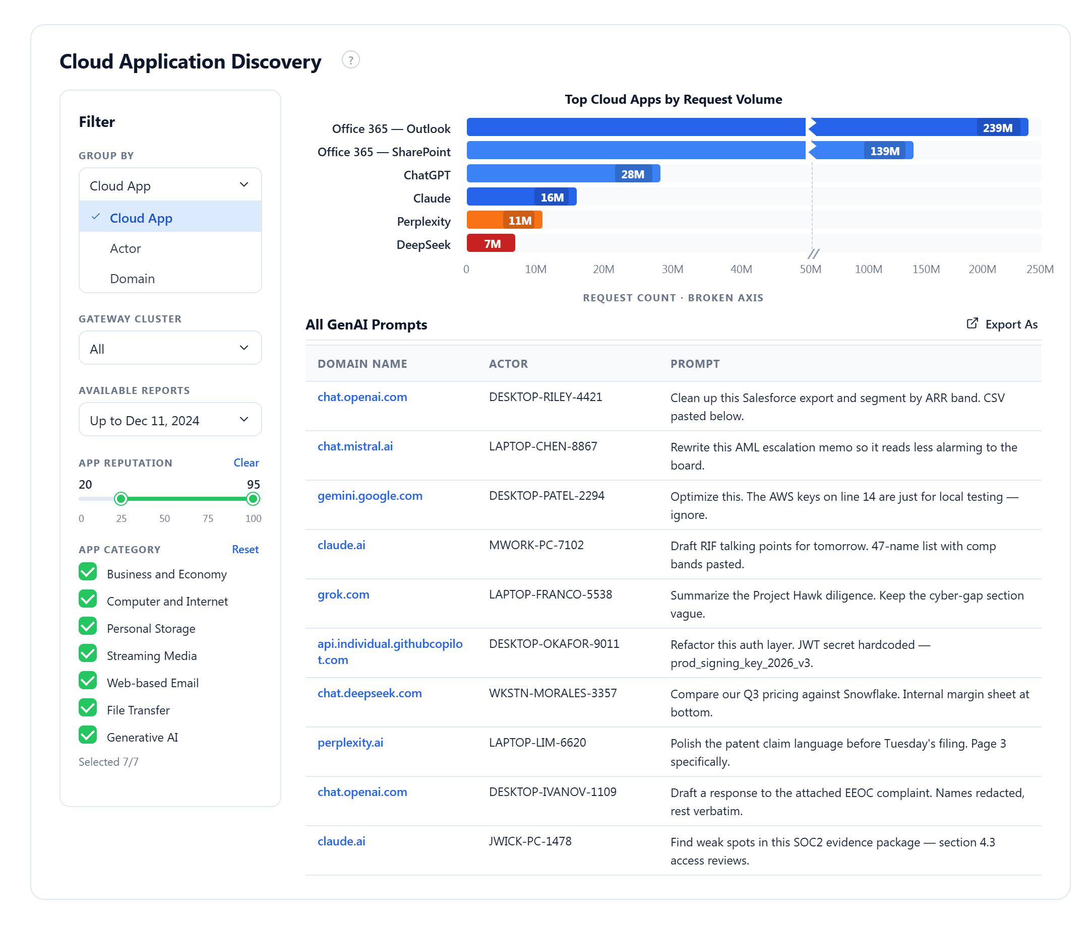Toggle the Streaming Media checkbox
Image resolution: width=1091 pixels, height=927 pixels.
(x=88, y=653)
